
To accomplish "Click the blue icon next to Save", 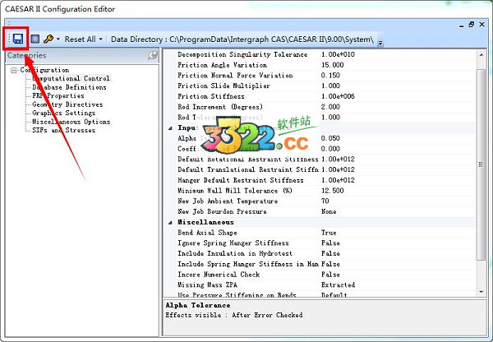I will tap(35, 39).
